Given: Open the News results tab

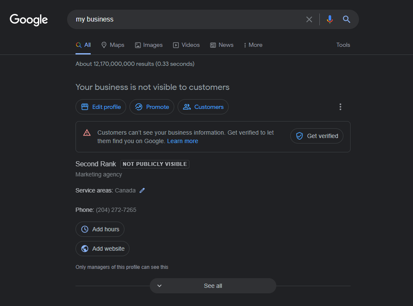Looking at the screenshot, I should (221, 45).
